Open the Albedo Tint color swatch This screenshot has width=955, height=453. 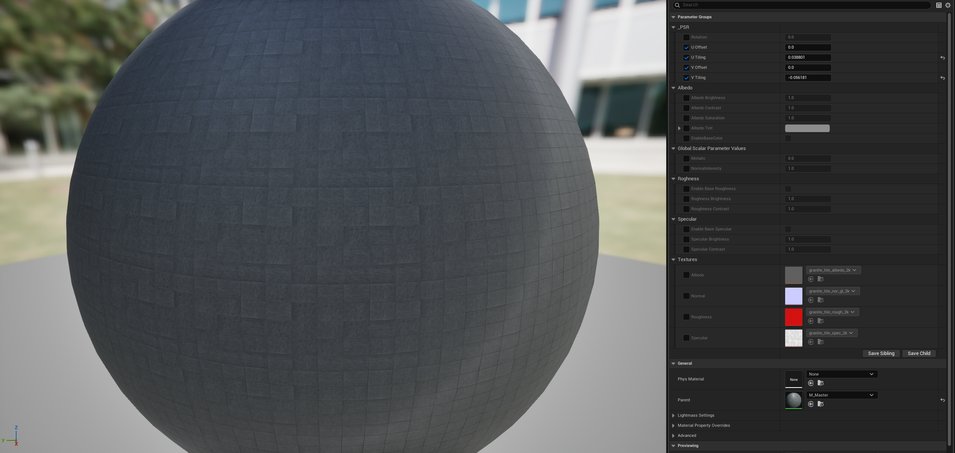click(807, 128)
